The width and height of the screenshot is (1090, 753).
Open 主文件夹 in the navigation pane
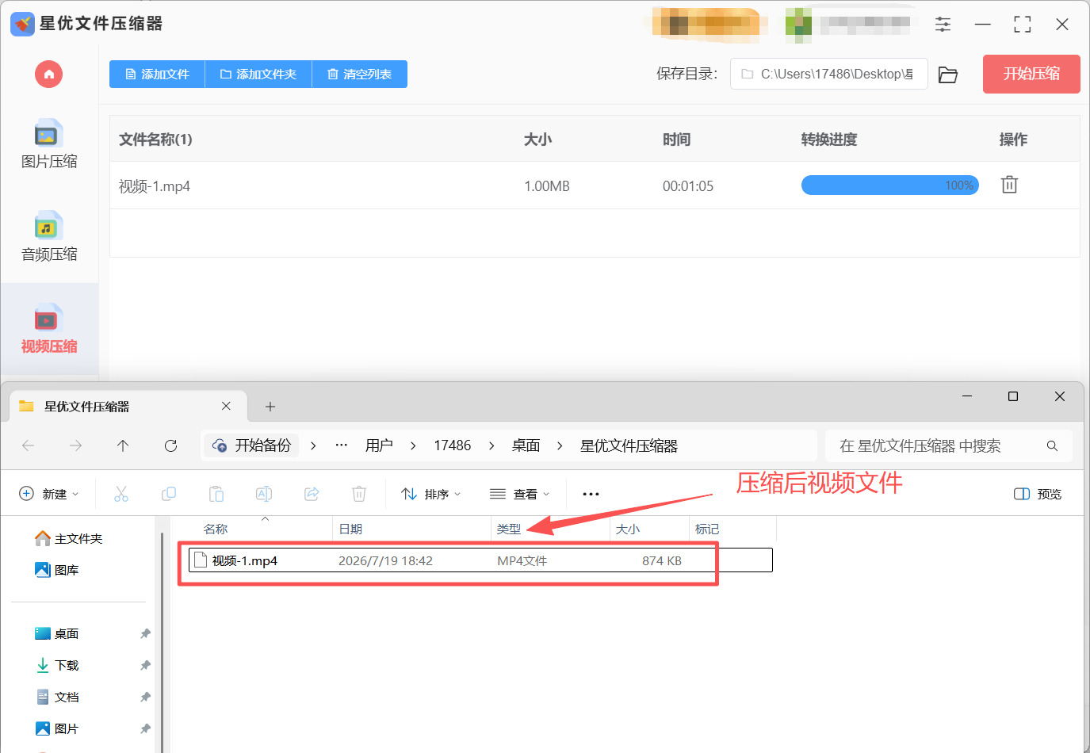pos(69,538)
